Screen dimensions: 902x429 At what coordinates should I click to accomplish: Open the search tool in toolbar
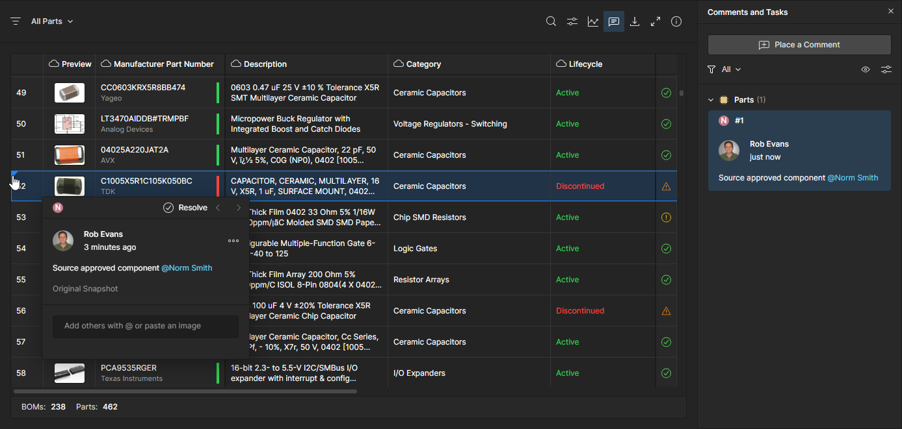551,21
